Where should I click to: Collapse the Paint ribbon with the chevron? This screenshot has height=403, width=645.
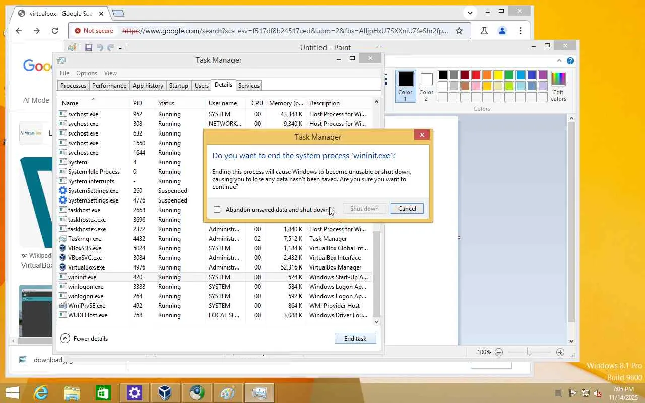559,61
